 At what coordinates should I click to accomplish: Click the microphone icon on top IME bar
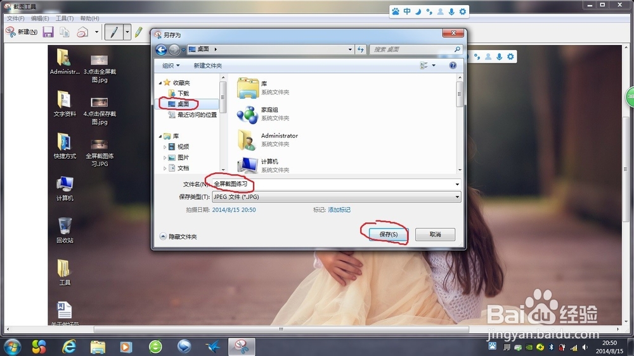[451, 11]
